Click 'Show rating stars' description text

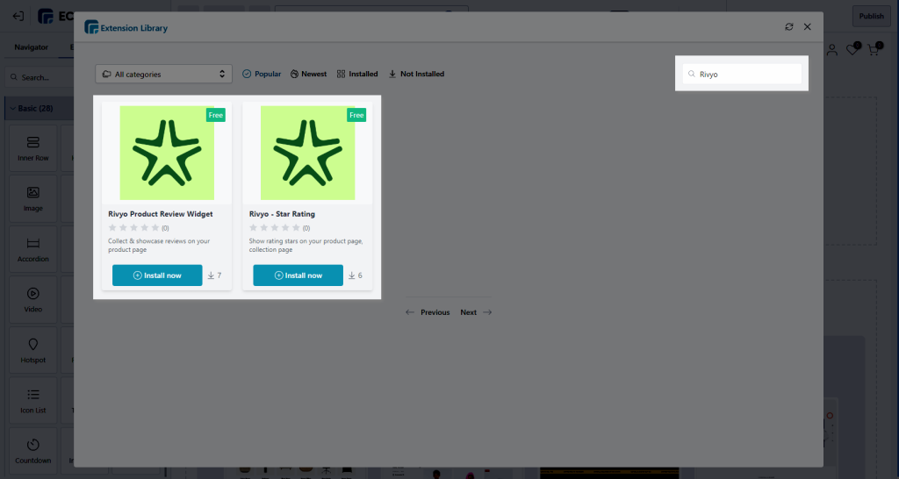(306, 246)
